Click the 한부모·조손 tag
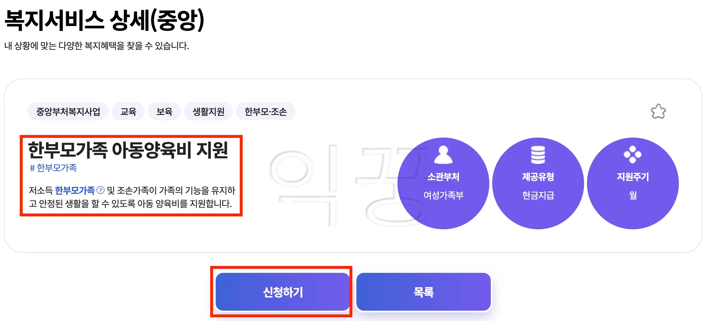The width and height of the screenshot is (707, 321). 266,111
